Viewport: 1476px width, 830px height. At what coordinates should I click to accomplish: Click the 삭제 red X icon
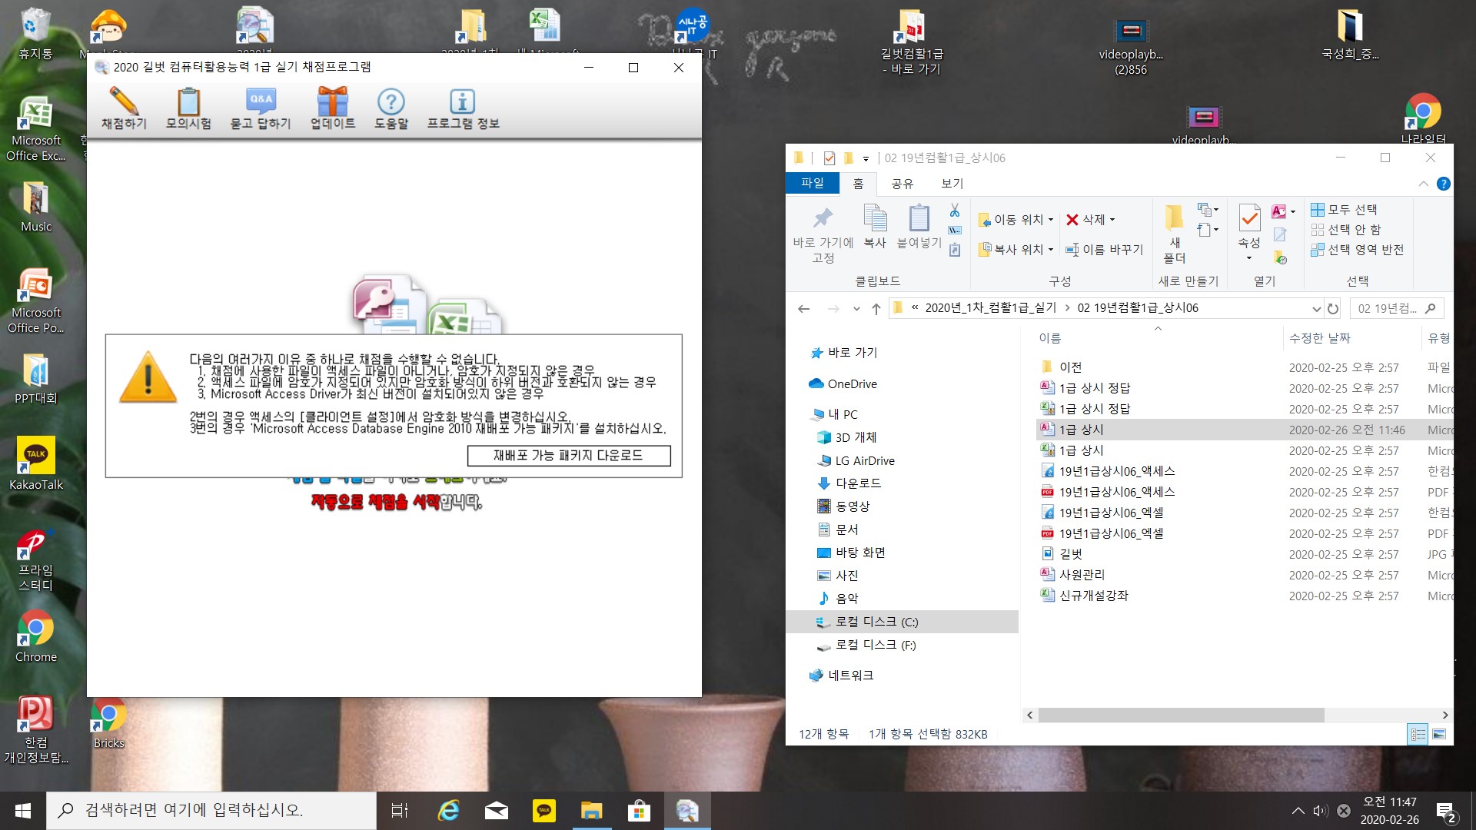1072,220
